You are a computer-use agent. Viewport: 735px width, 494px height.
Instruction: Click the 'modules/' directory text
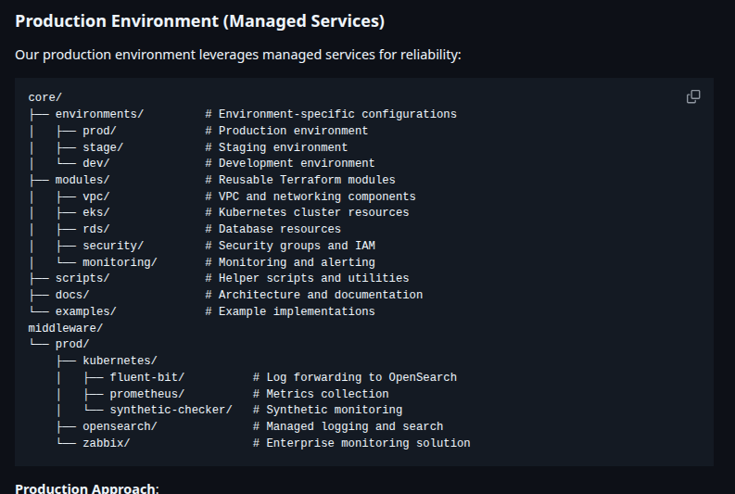click(82, 180)
